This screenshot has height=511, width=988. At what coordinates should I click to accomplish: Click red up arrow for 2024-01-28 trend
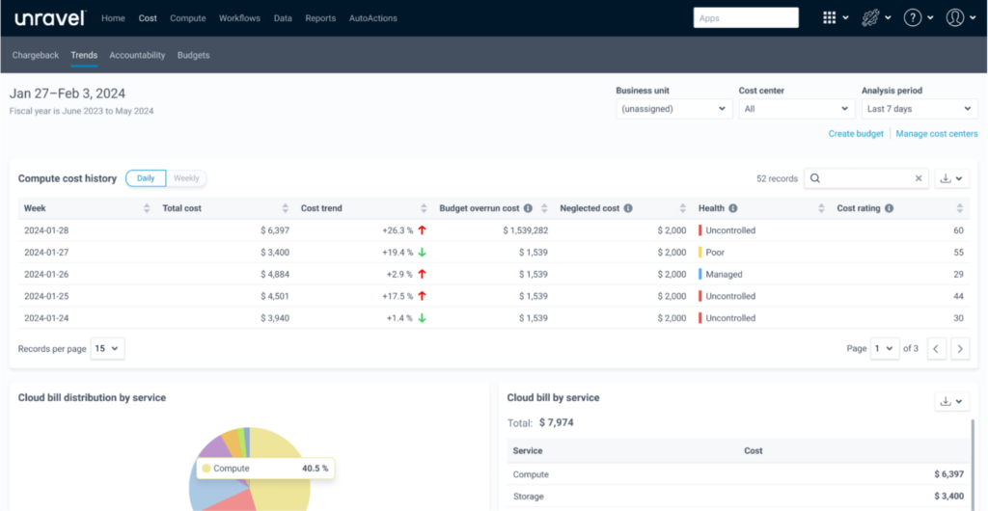pos(423,230)
